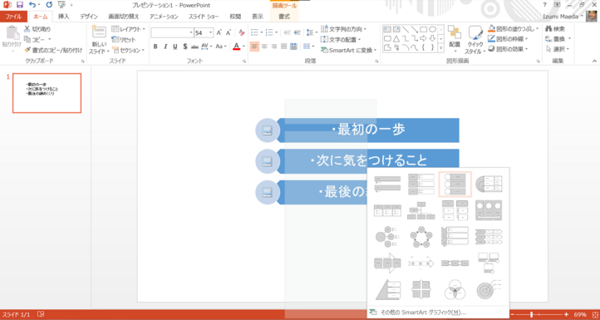The width and height of the screenshot is (600, 320).
Task: Open the セクション dropdown
Action: coord(129,50)
